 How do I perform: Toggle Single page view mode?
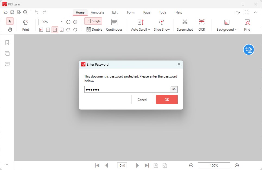pos(93,21)
